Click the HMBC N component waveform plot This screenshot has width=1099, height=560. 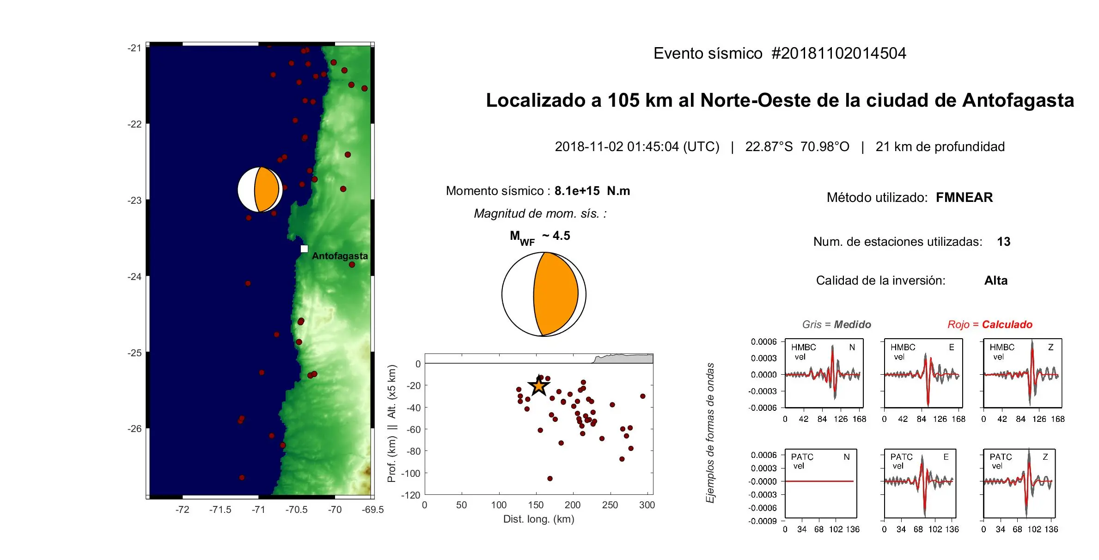pos(824,373)
